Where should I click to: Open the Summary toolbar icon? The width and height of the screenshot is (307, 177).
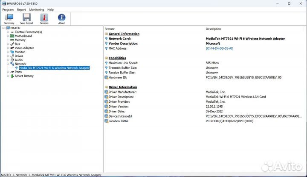tap(9, 18)
